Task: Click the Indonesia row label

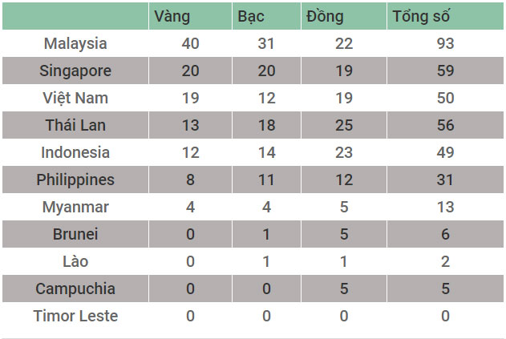Action: 75,152
